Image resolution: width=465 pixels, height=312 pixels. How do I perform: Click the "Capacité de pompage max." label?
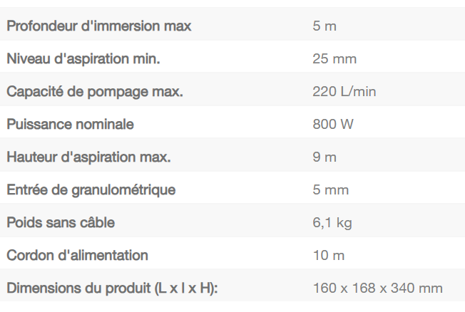[95, 91]
